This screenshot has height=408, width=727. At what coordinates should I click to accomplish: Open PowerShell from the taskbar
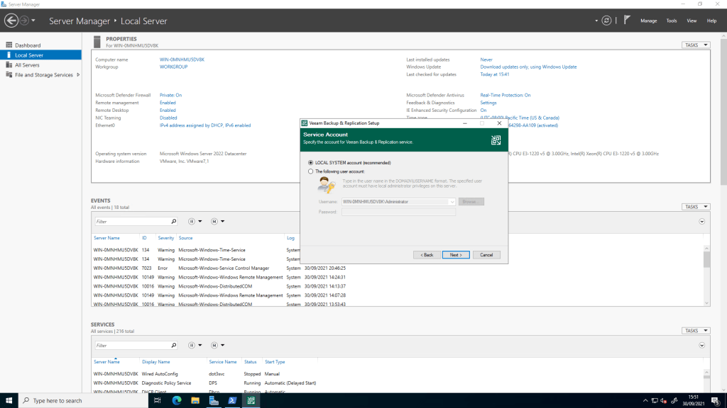pos(232,400)
